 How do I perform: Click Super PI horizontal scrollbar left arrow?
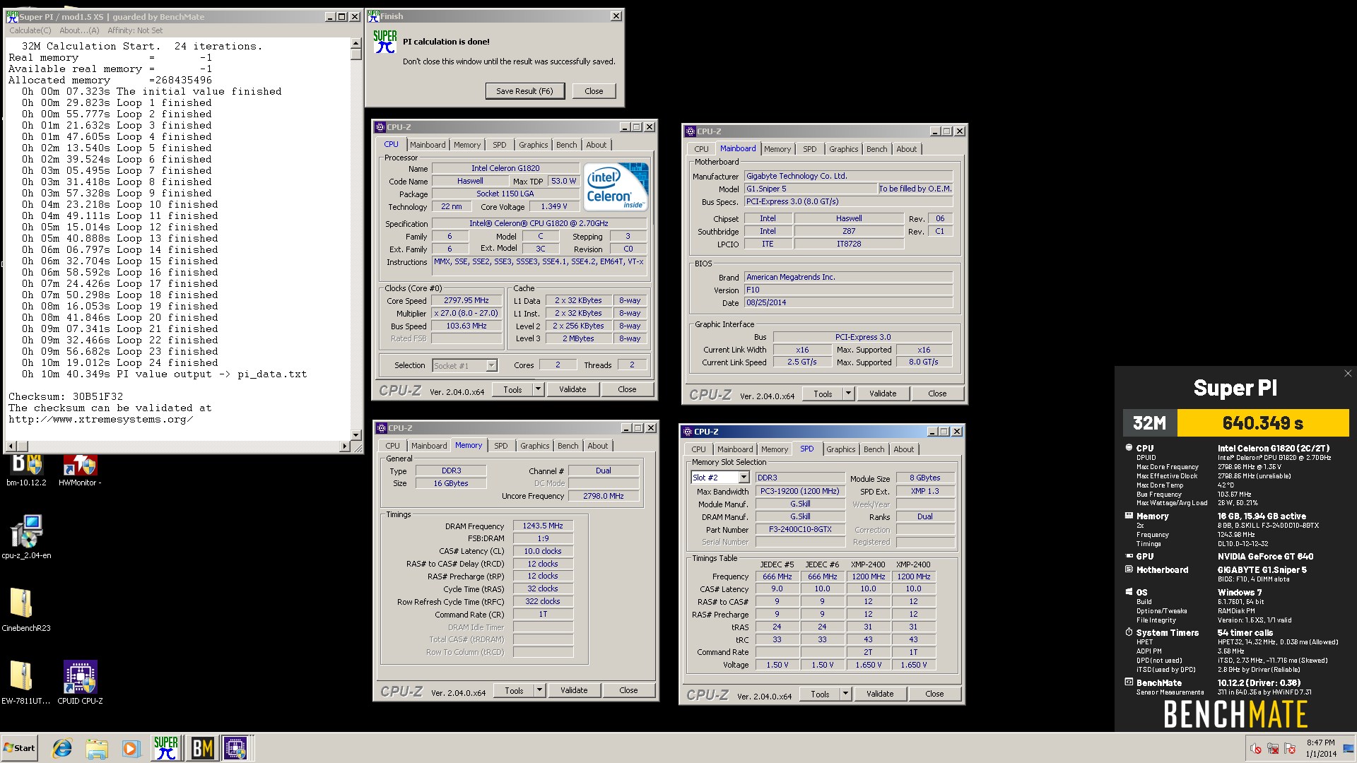tap(10, 446)
